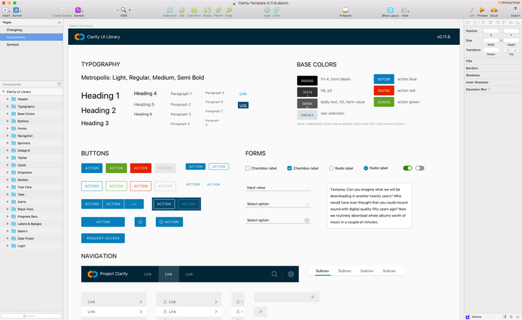Select the Transform tool icon

194,10
